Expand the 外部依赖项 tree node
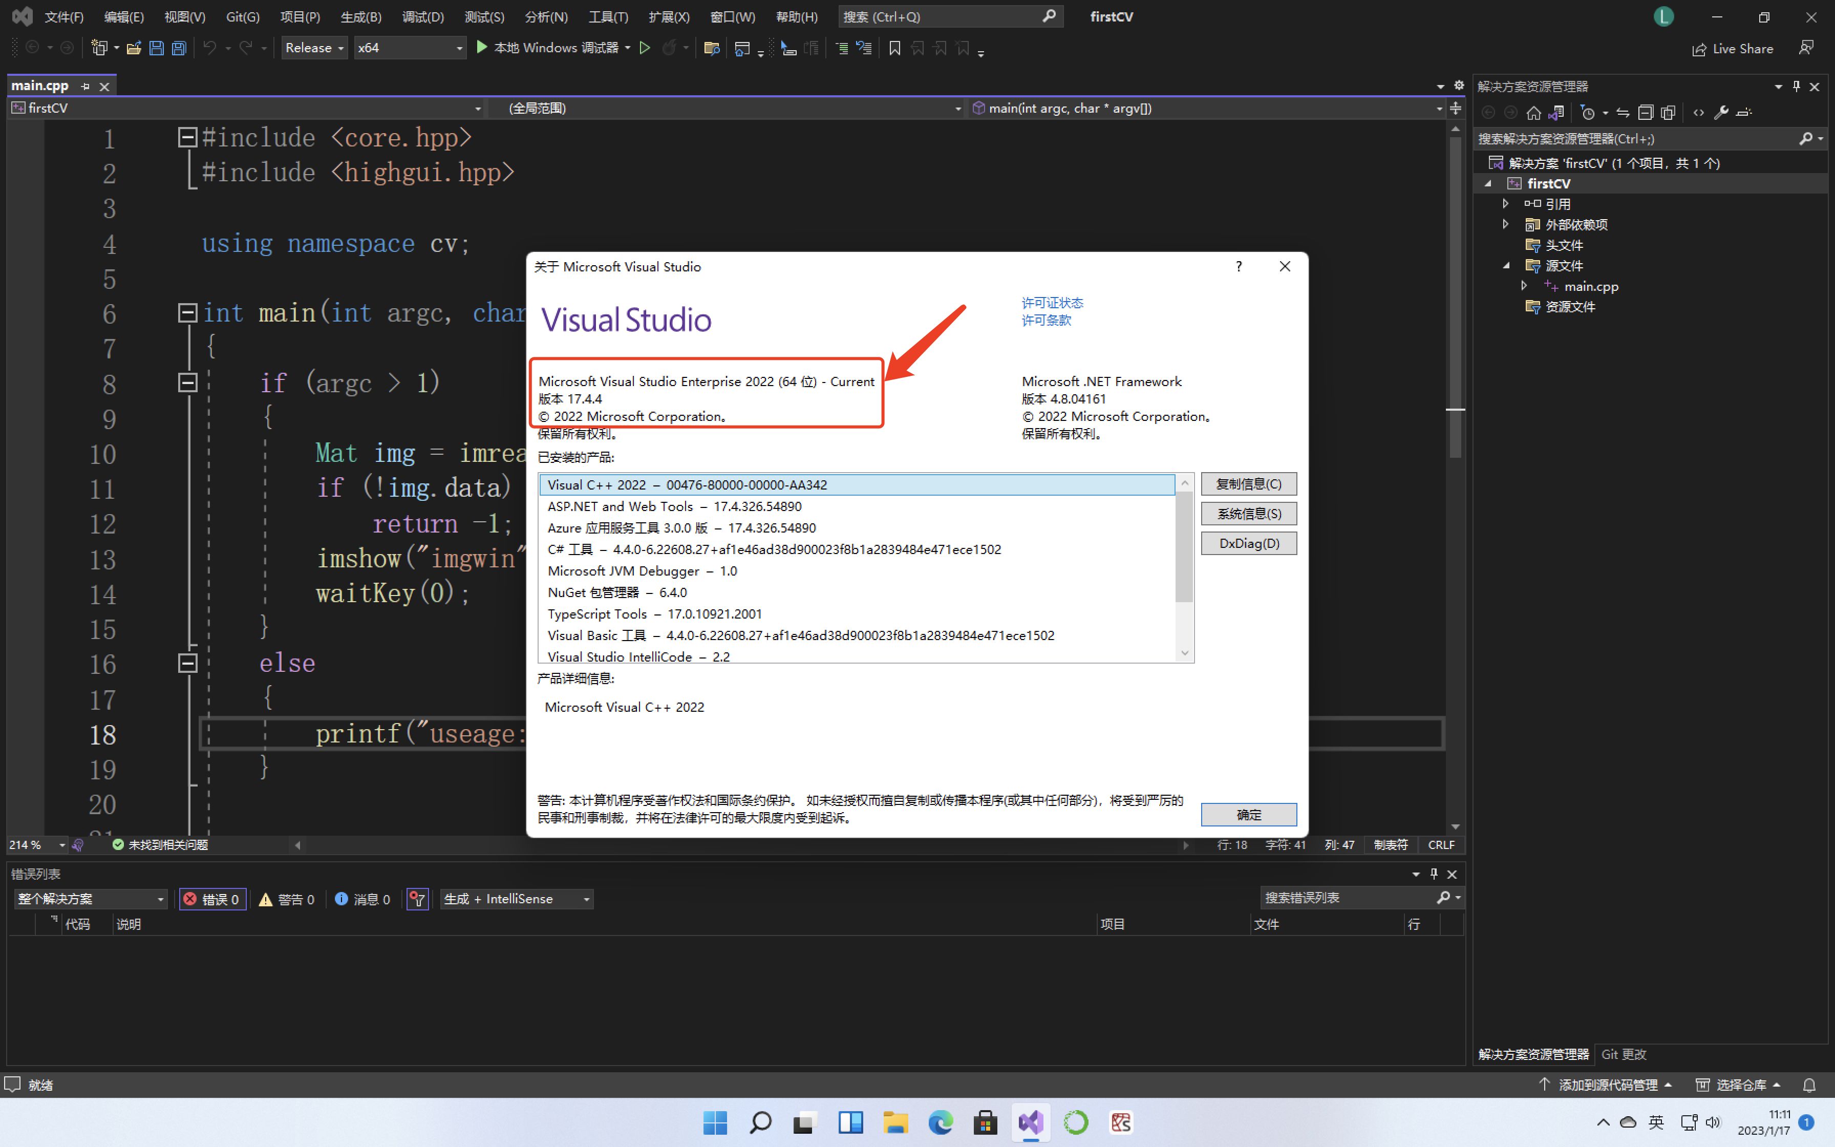Viewport: 1835px width, 1147px height. point(1506,225)
